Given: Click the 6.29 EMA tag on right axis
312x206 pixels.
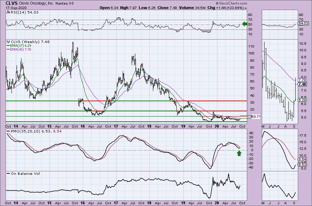Looking at the screenshot, I should [x=302, y=100].
